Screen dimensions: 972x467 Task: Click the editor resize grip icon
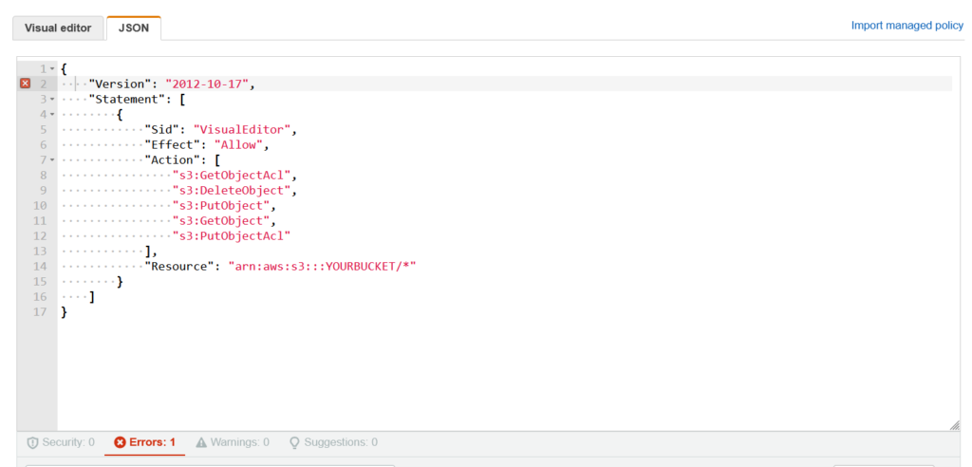pyautogui.click(x=955, y=425)
